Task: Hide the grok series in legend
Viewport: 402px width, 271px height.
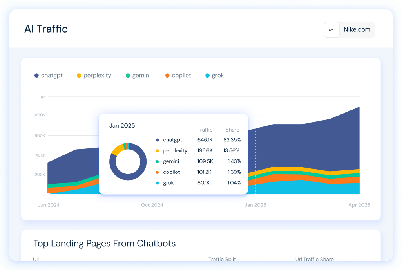Action: pyautogui.click(x=214, y=75)
